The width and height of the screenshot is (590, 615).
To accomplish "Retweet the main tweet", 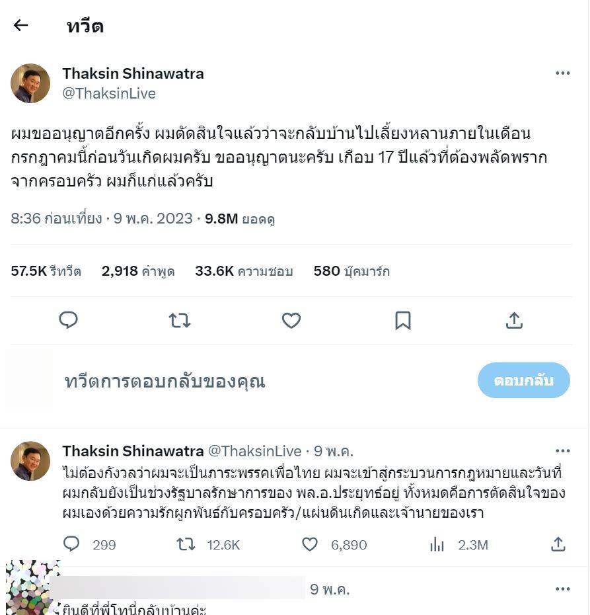I will click(180, 321).
